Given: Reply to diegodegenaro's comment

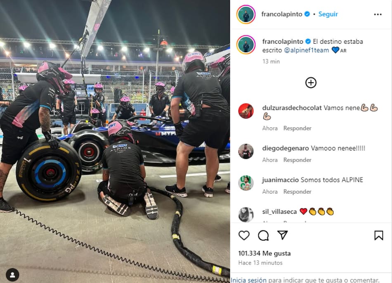Looking at the screenshot, I should [x=297, y=160].
